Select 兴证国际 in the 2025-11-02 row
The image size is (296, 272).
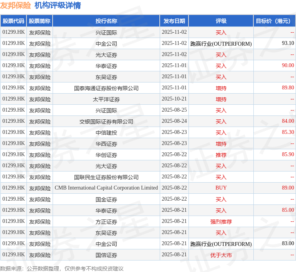[x=106, y=33]
